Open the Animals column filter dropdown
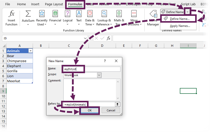This screenshot has height=132, width=210. click(30, 51)
